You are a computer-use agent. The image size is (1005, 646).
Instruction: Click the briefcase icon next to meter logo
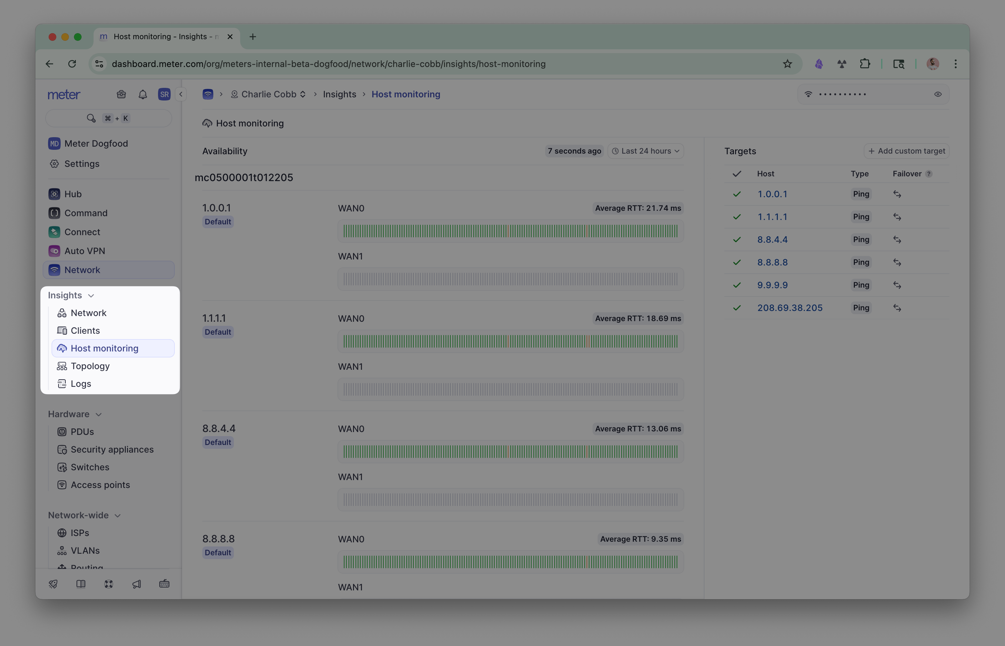[x=121, y=94]
